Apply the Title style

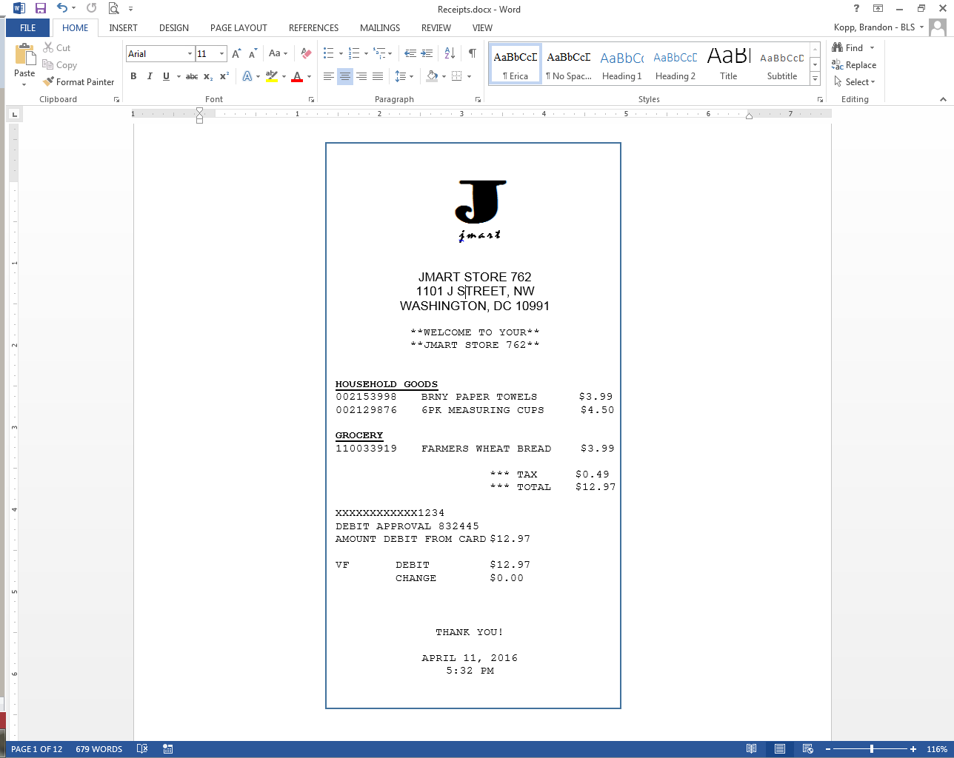(729, 64)
